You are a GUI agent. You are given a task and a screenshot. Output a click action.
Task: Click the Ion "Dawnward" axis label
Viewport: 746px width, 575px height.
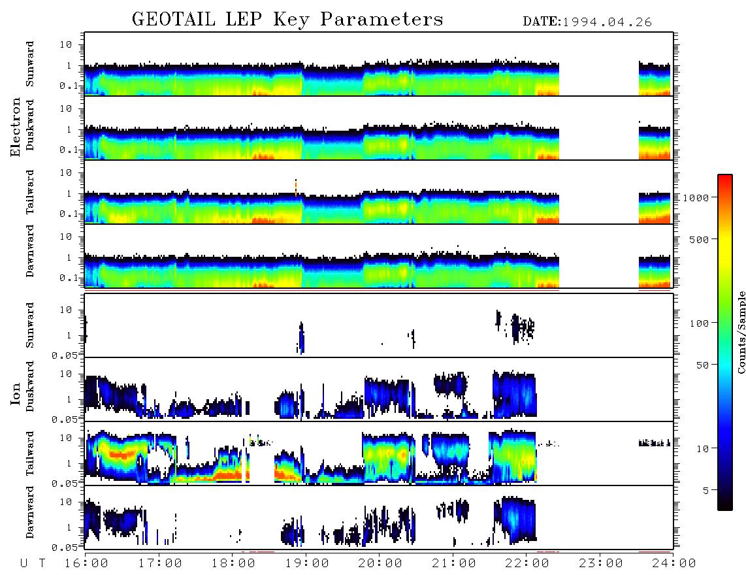pos(30,512)
